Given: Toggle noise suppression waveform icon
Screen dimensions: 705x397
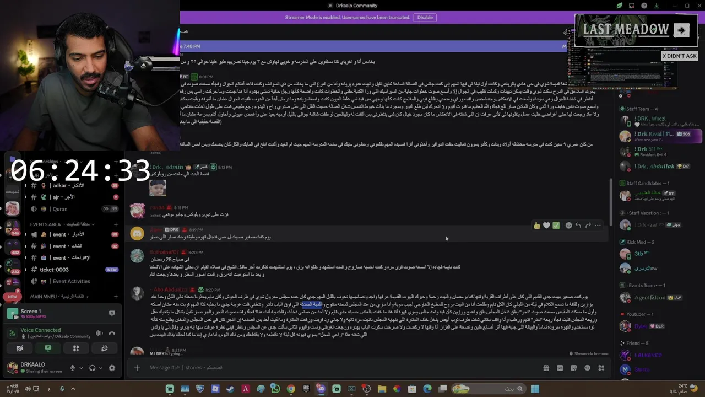Looking at the screenshot, I should coord(100,333).
